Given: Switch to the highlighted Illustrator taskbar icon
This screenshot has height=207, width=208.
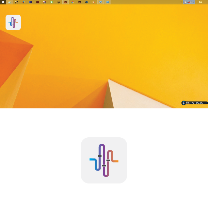Looking at the screenshot, I should tap(65, 2).
